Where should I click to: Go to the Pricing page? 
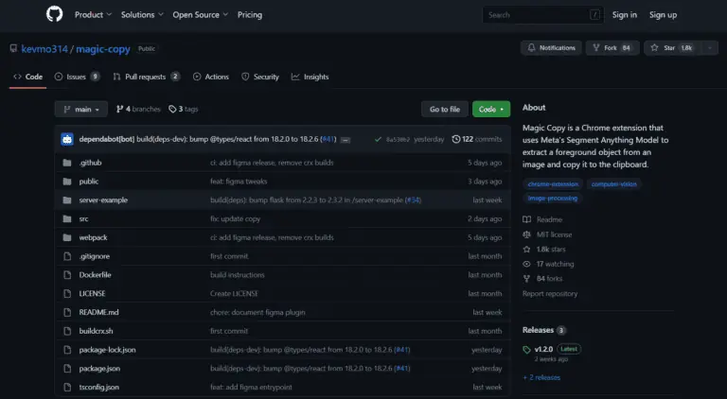click(x=250, y=15)
